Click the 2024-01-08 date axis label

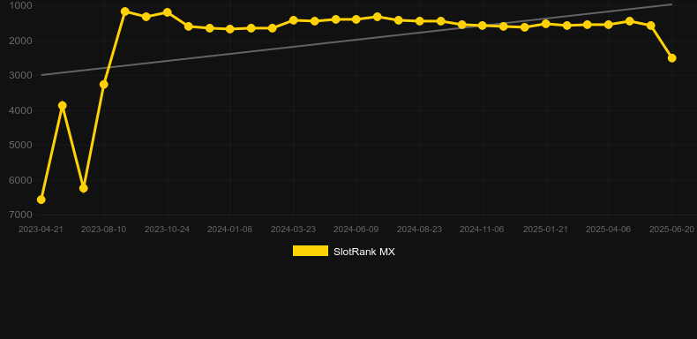click(229, 230)
